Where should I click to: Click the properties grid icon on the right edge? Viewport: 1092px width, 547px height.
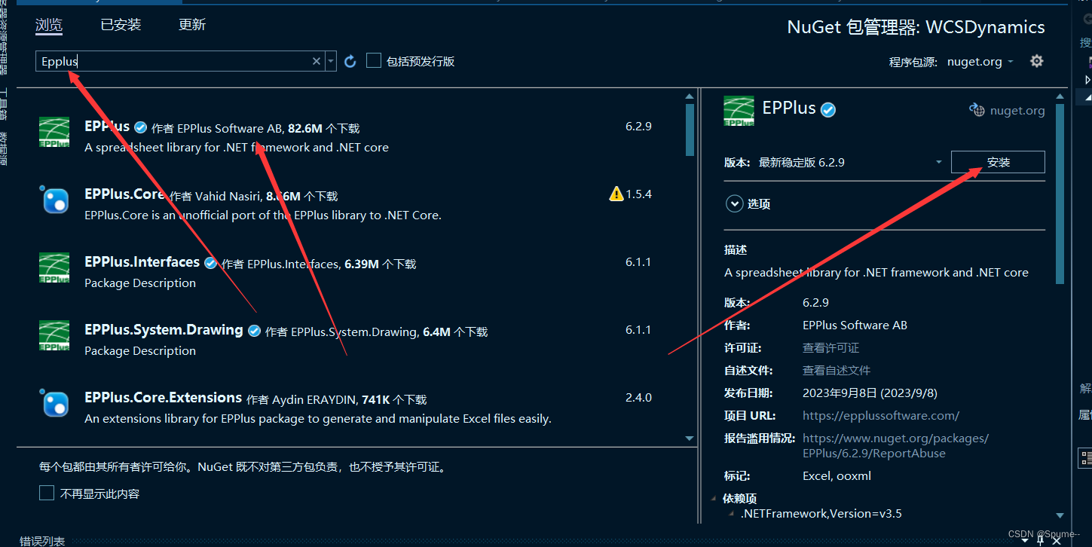coord(1085,457)
